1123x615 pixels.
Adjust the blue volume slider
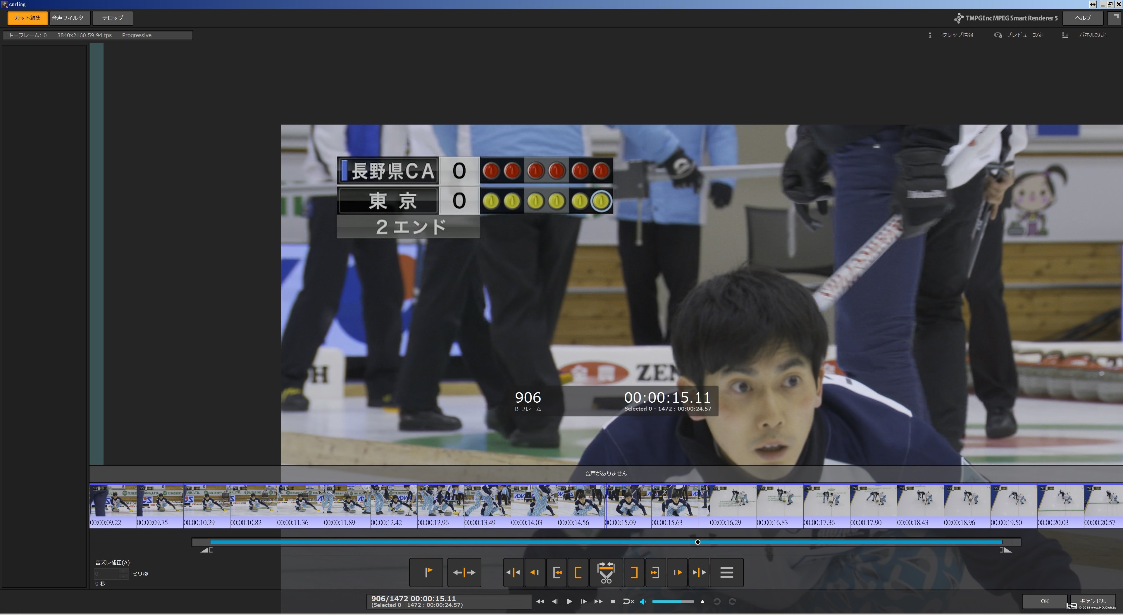(x=672, y=602)
